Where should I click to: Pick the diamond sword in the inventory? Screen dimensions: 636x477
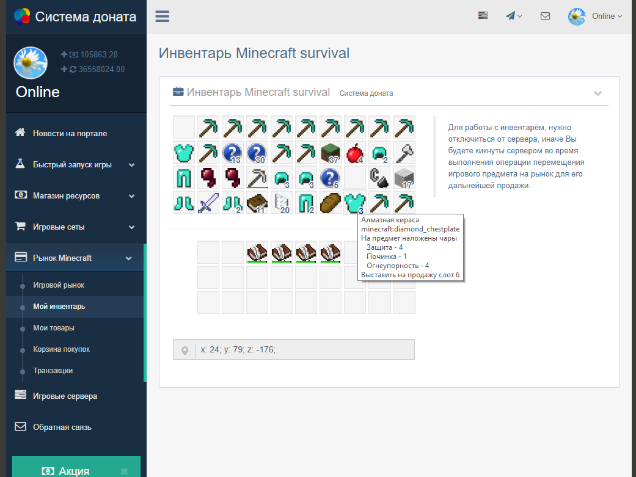[208, 201]
